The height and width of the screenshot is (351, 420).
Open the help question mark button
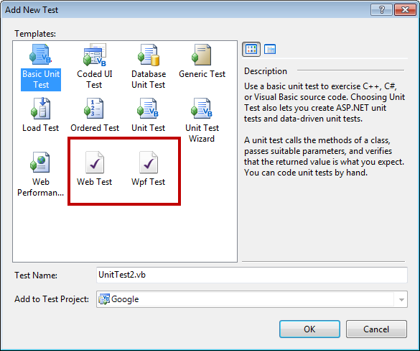pyautogui.click(x=381, y=10)
